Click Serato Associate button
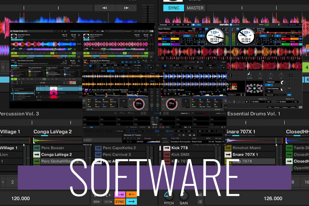 (x=270, y=95)
